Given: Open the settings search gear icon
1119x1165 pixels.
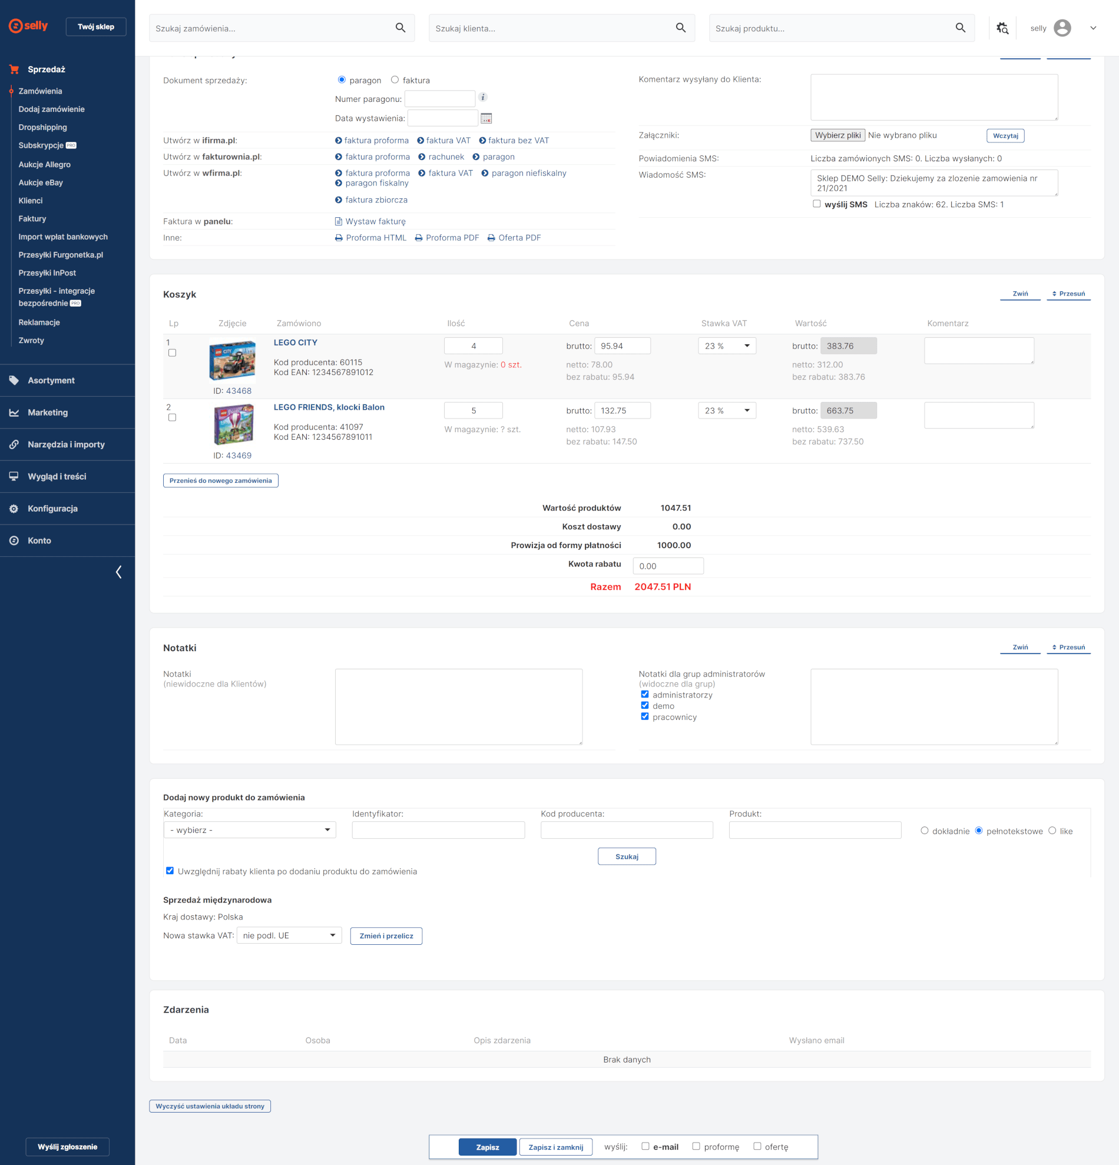Looking at the screenshot, I should [1002, 28].
